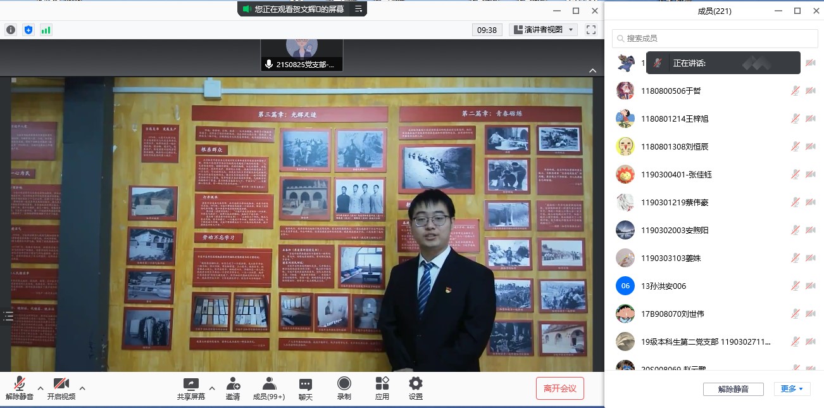Click the meeting info icon
Screen dimensions: 824x408
coord(11,30)
